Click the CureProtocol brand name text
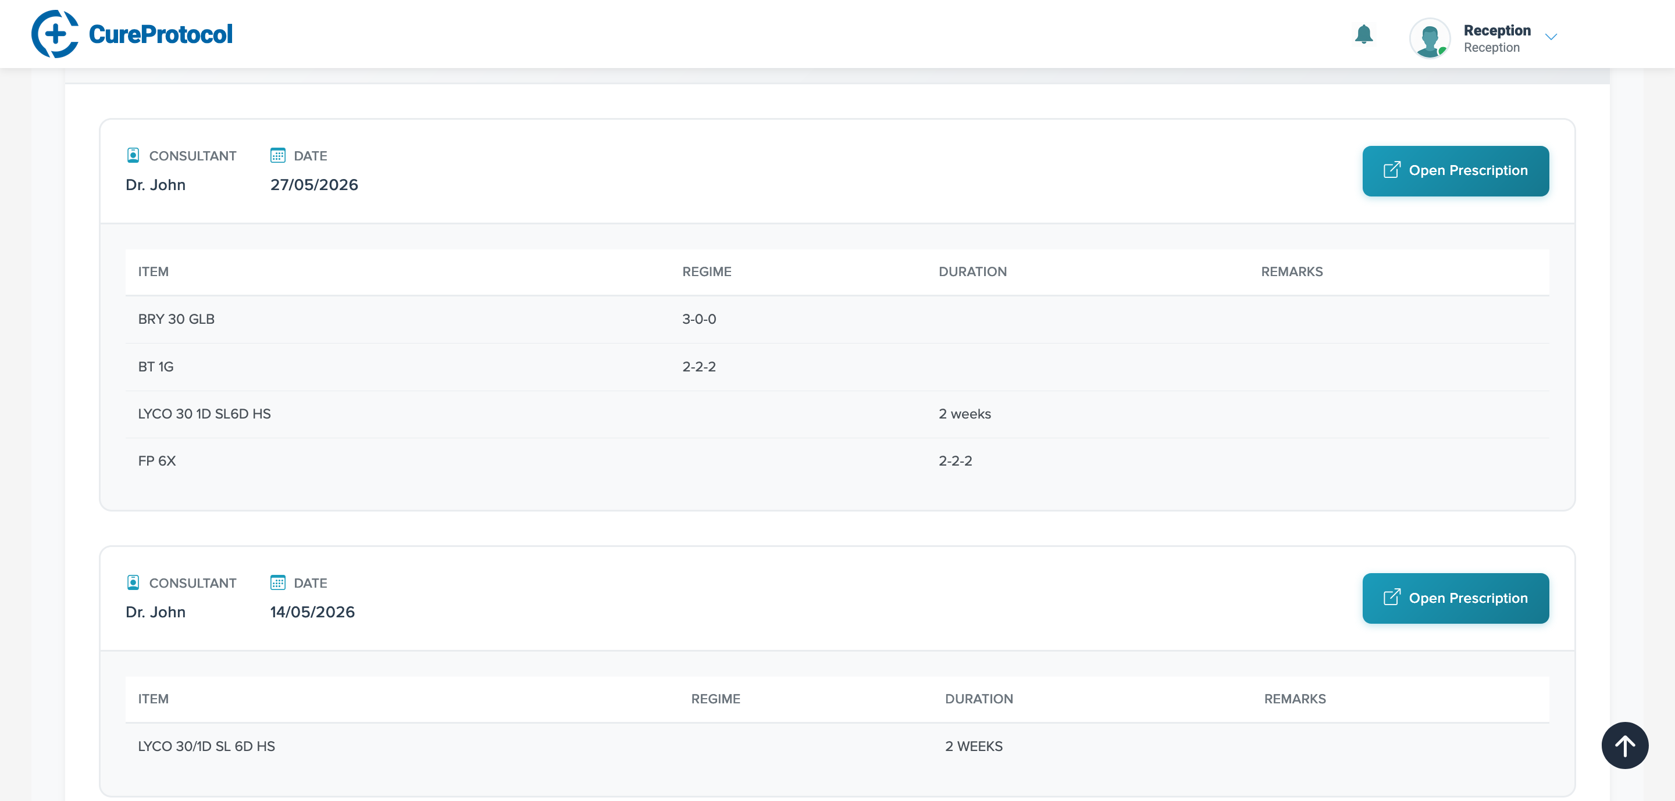The width and height of the screenshot is (1675, 801). [160, 34]
